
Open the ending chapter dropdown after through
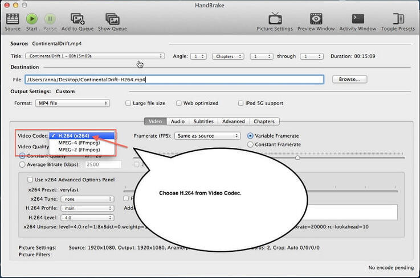[x=312, y=56]
